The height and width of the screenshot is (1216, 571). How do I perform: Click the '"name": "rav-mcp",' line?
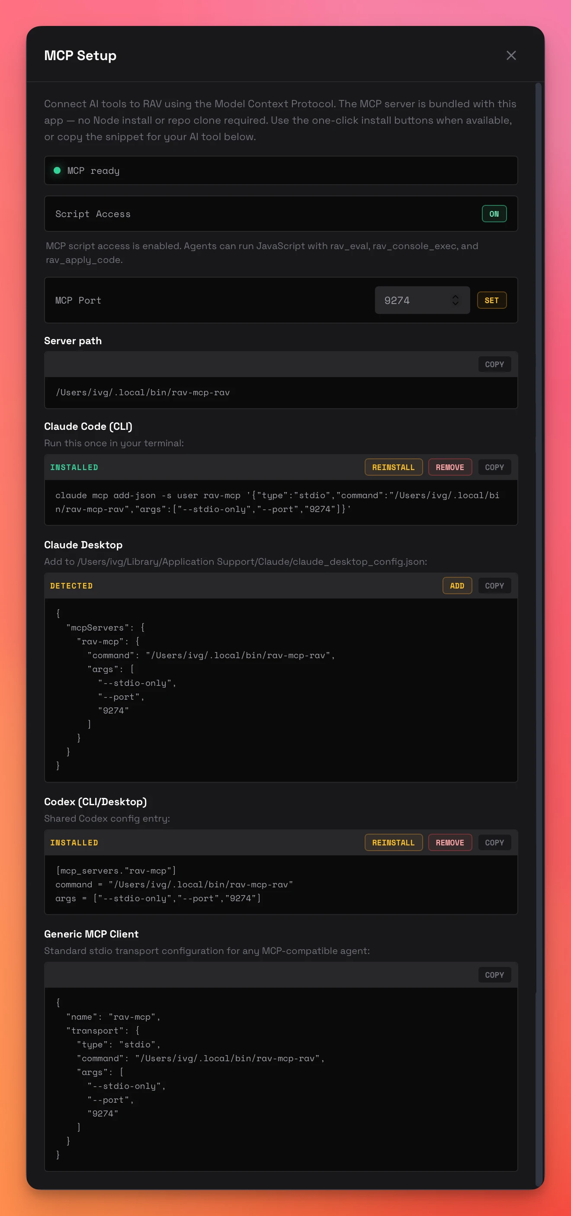pos(113,1017)
